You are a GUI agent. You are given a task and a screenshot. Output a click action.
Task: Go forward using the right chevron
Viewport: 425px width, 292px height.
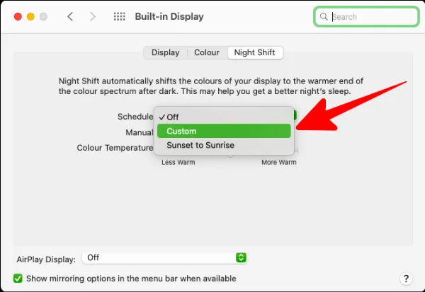click(93, 16)
